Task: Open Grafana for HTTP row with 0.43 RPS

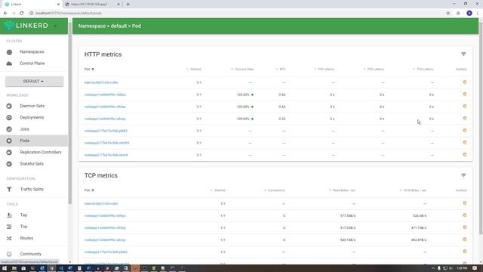Action: pos(465,107)
